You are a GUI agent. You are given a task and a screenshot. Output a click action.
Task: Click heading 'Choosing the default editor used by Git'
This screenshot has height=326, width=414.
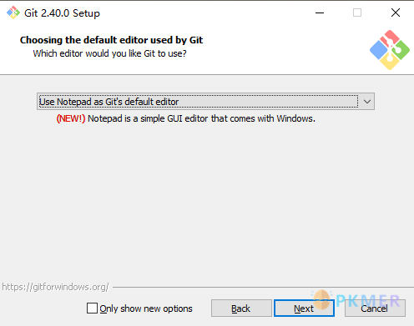(111, 40)
